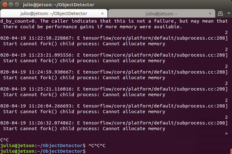Screen dimensions: 232x154
Task: Expand the tab list dropdown arrow
Action: point(229,14)
